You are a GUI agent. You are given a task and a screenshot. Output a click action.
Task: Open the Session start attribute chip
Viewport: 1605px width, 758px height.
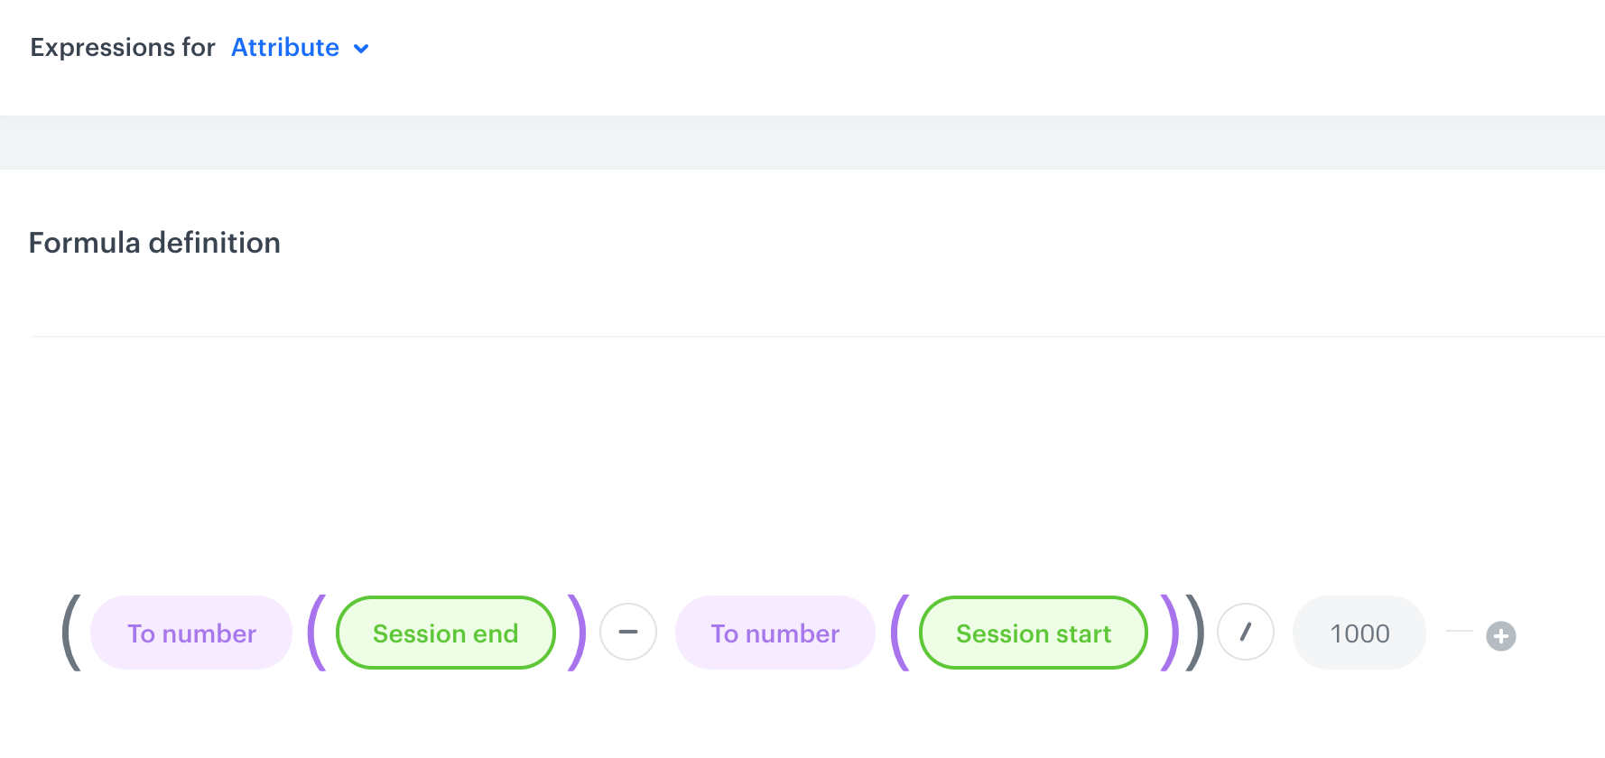click(x=1033, y=633)
